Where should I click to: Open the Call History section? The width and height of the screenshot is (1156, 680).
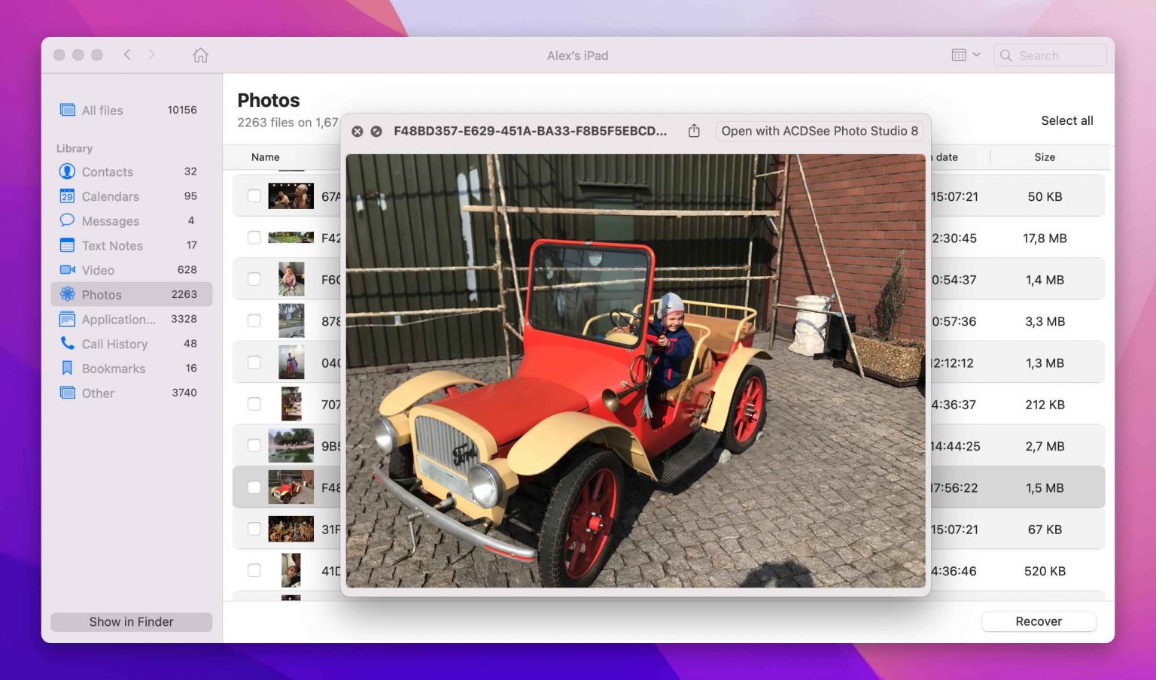coord(114,344)
